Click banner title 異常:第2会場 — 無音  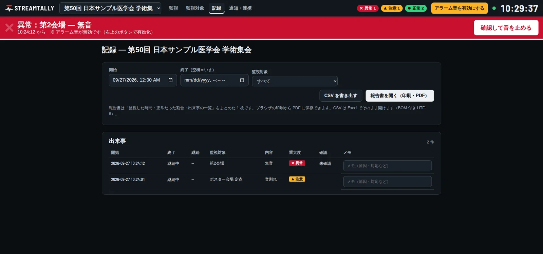[55, 25]
